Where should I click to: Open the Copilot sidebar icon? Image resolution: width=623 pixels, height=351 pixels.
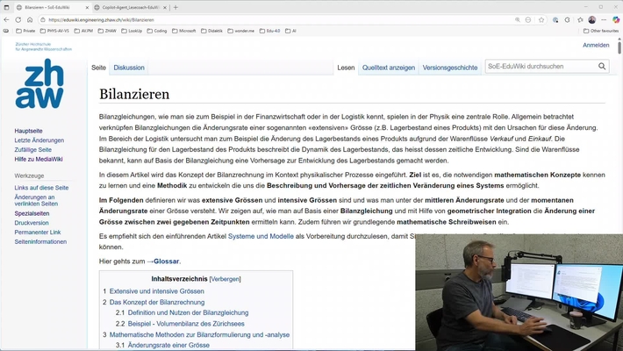click(x=616, y=20)
